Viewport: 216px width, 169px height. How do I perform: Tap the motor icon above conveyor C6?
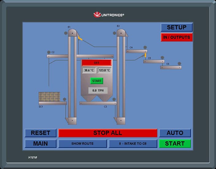(179, 64)
